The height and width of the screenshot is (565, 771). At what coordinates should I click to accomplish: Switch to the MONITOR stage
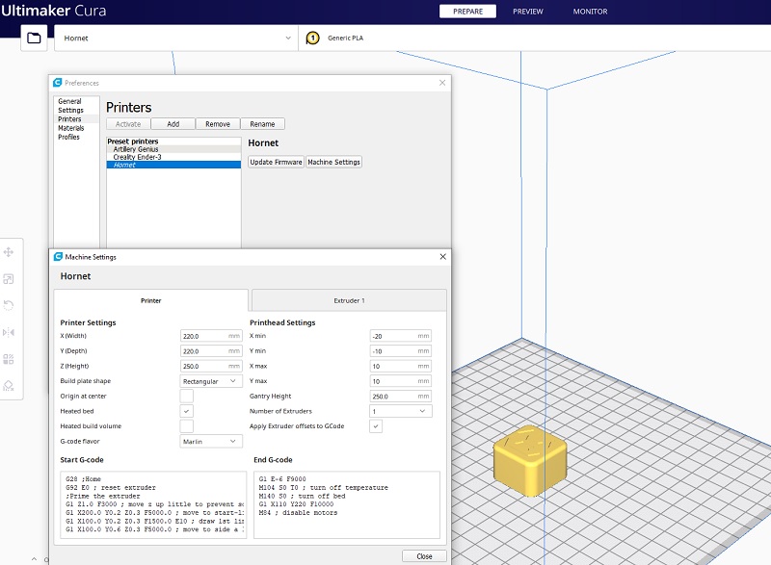click(590, 12)
